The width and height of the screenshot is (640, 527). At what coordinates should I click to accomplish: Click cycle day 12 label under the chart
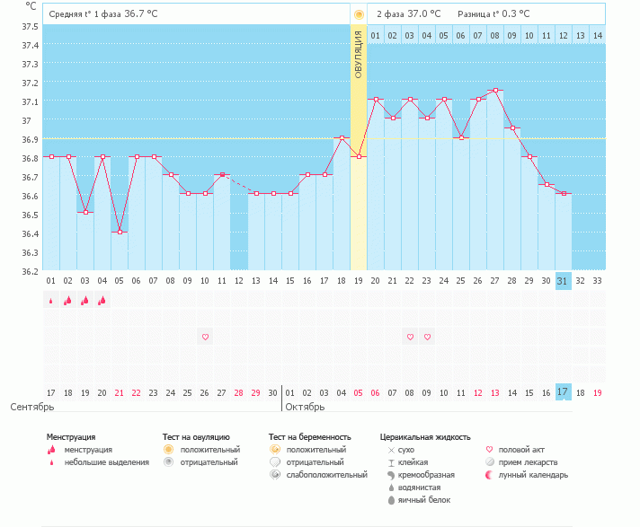tap(239, 281)
